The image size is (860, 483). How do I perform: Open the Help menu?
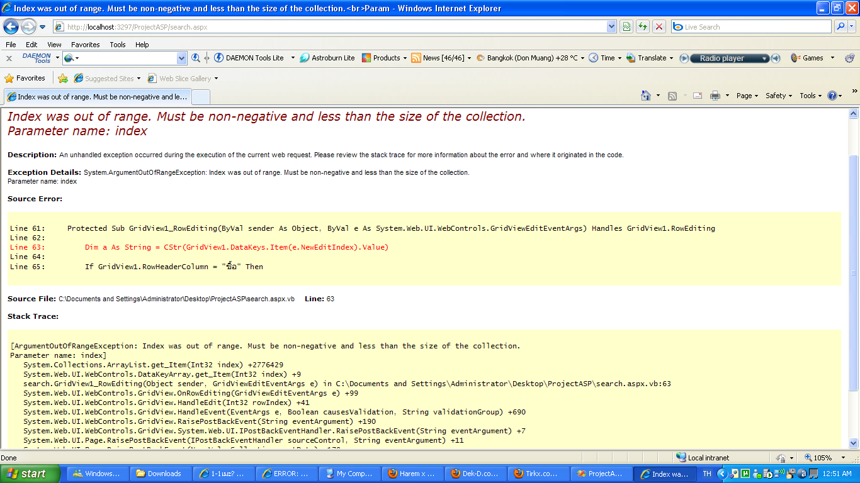coord(142,45)
